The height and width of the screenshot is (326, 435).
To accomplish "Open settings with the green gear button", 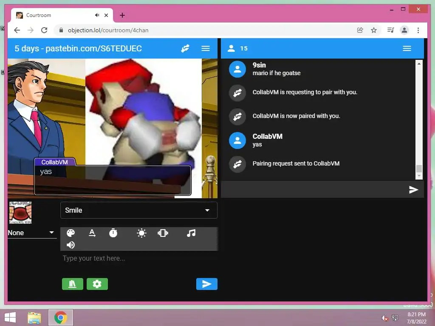I will pyautogui.click(x=97, y=284).
